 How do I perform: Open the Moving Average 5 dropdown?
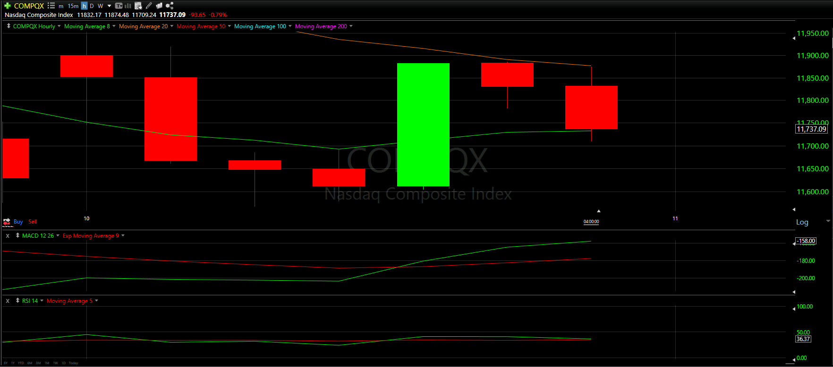(96, 300)
